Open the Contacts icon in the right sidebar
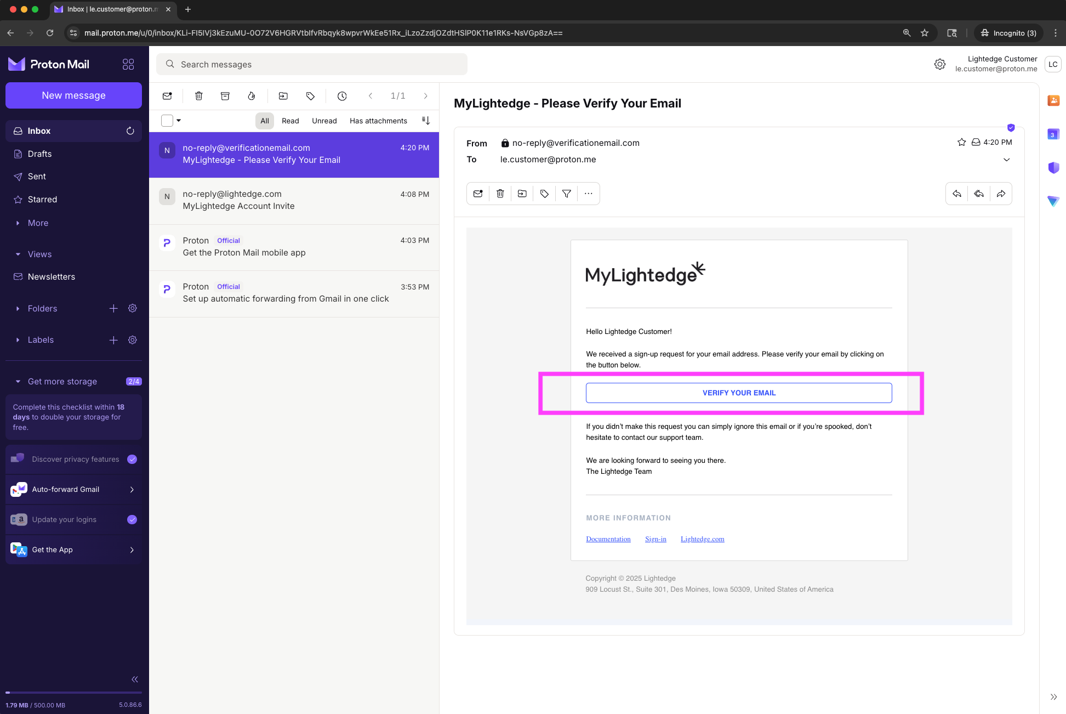Screen dimensions: 1066x714 pos(1053,100)
